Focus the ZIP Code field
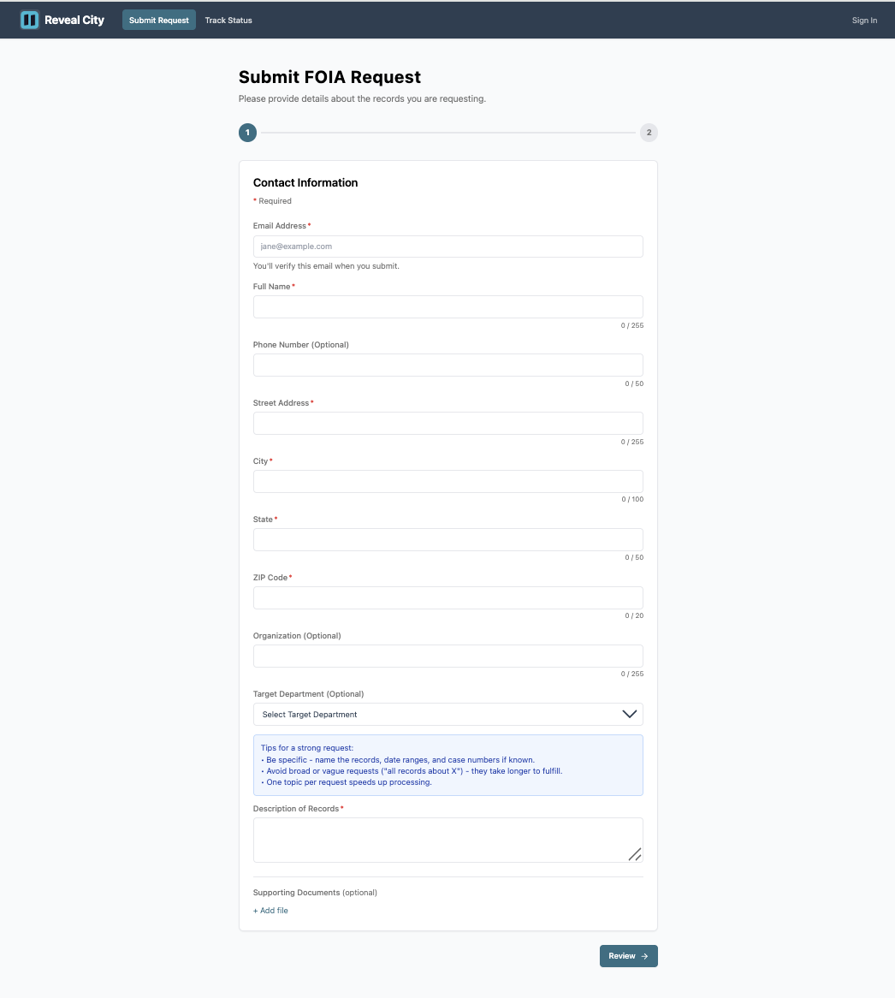 pos(447,597)
